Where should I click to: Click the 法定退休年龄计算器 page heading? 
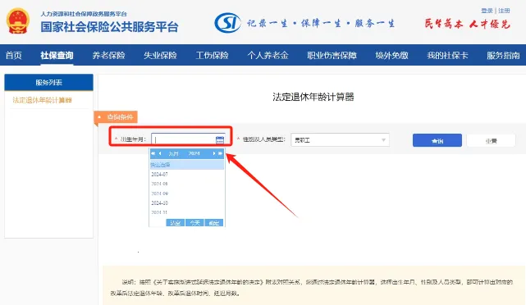coord(313,97)
